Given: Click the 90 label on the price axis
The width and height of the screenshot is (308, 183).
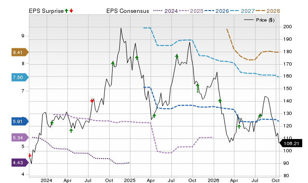Looking at the screenshot, I should pyautogui.click(x=286, y=163).
